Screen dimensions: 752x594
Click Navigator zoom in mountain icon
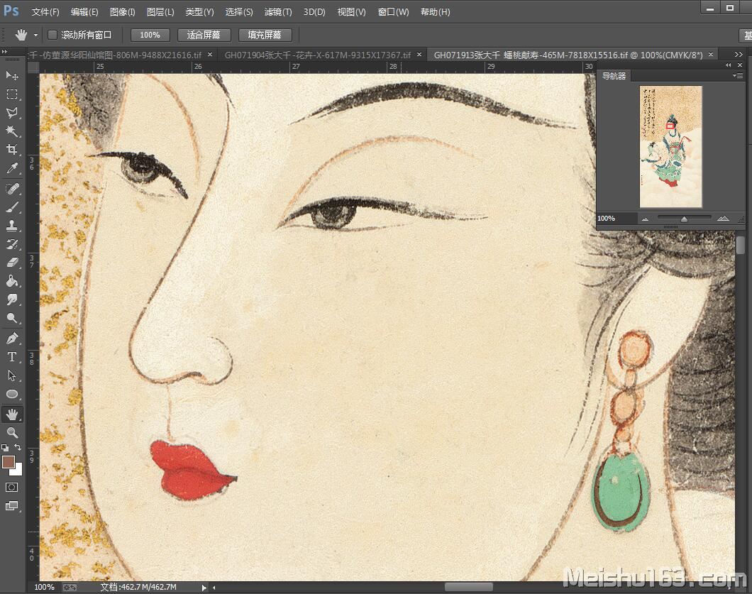click(x=723, y=219)
